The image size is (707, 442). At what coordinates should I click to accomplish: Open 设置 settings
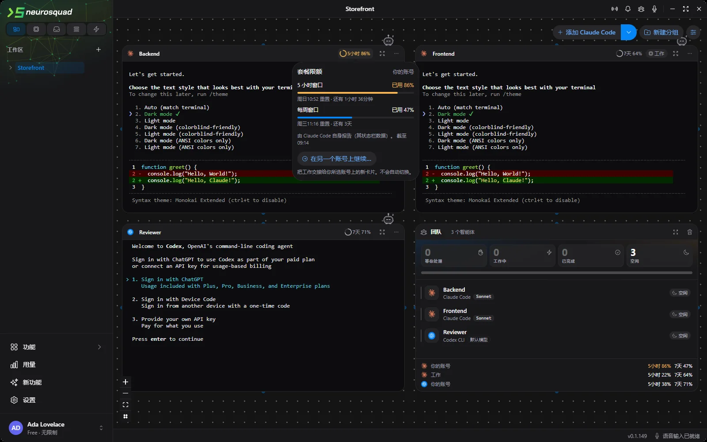coord(56,400)
